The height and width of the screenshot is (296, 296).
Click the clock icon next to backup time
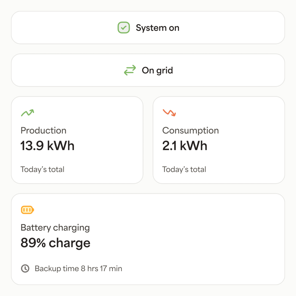point(25,269)
